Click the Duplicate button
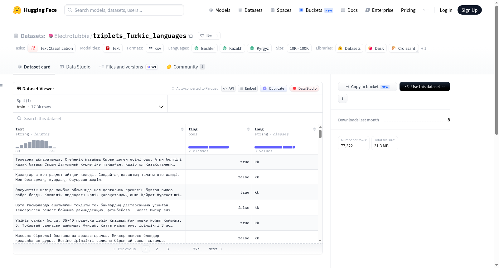 [x=274, y=88]
